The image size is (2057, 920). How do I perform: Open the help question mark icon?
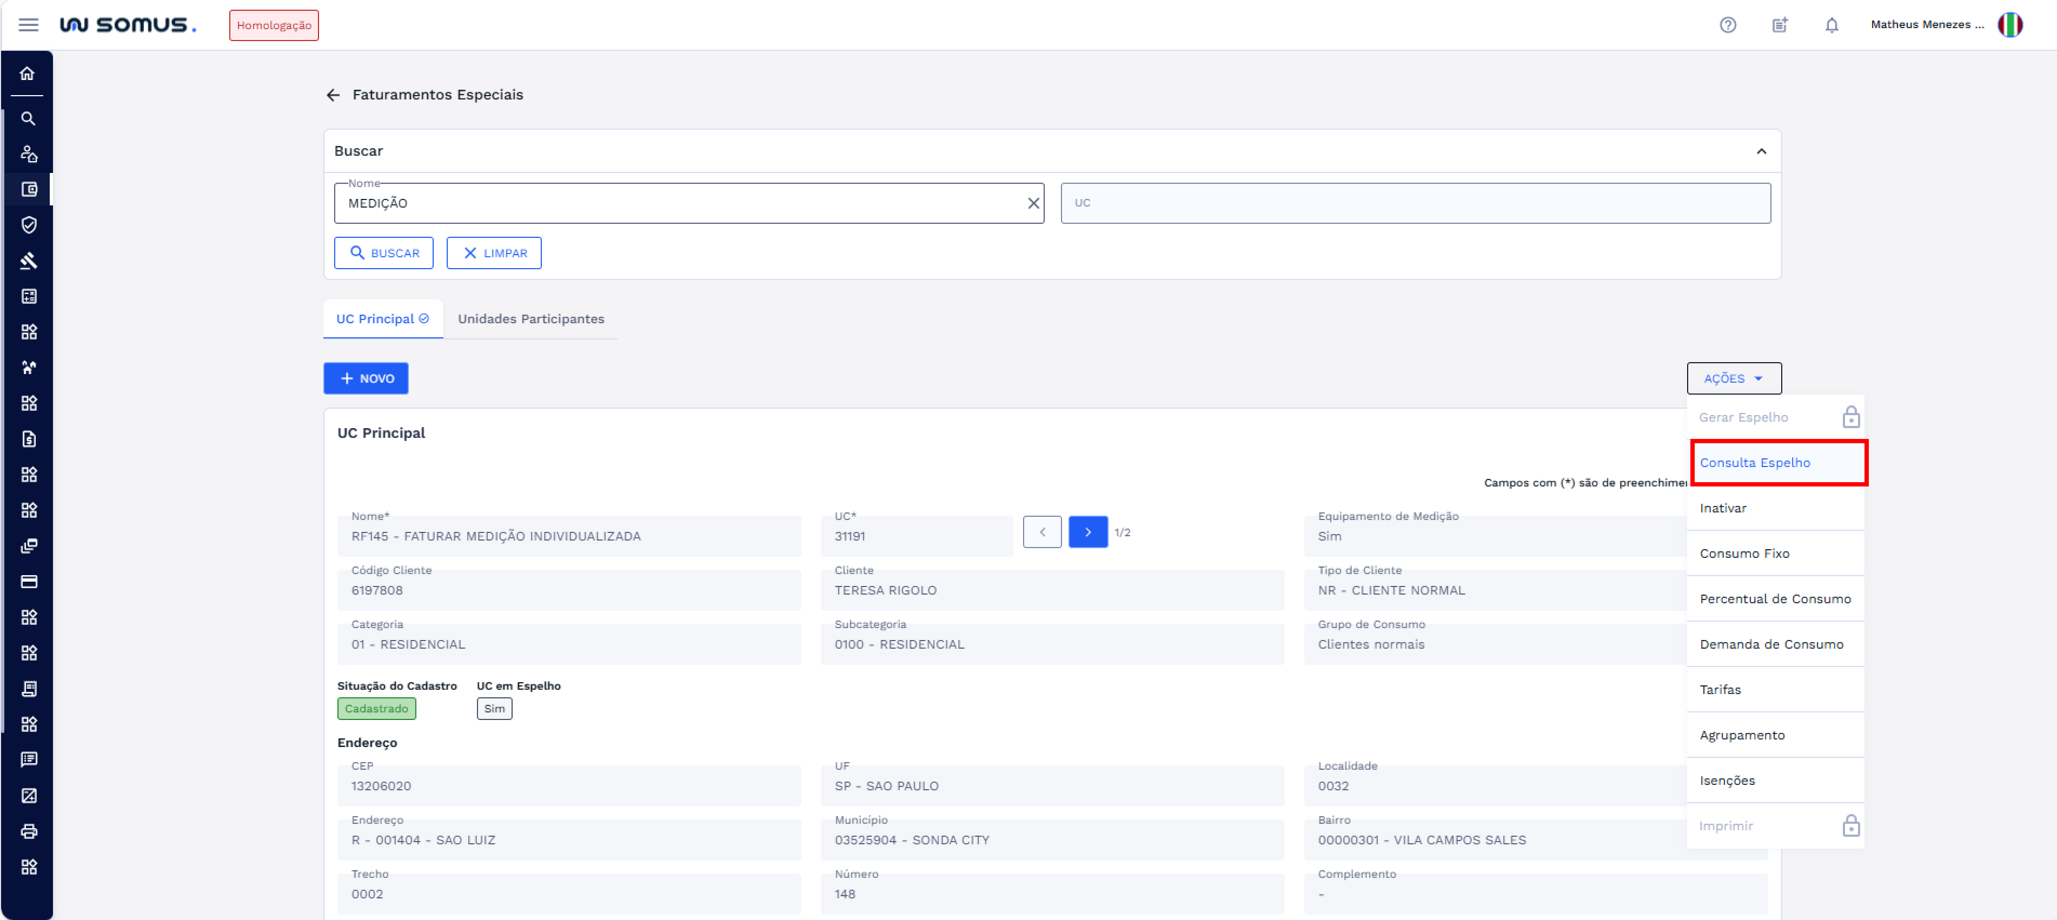(x=1727, y=25)
